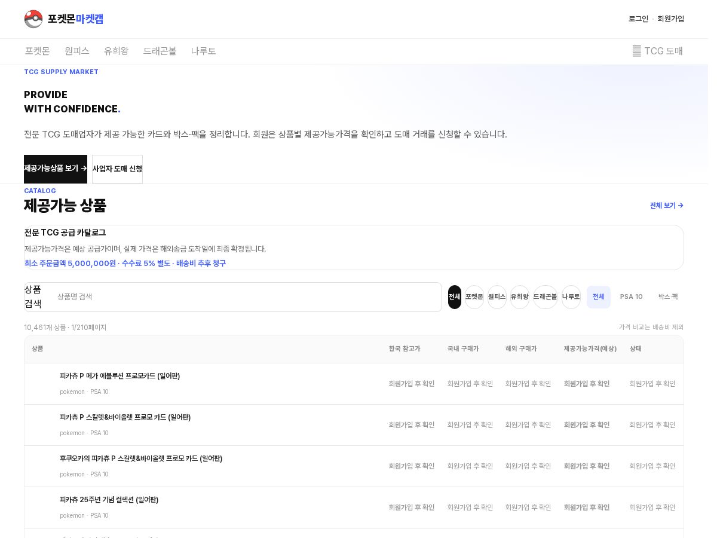Screen dimensions: 717x538
Task: Open the 원피스 navigation menu
Action: [x=77, y=51]
